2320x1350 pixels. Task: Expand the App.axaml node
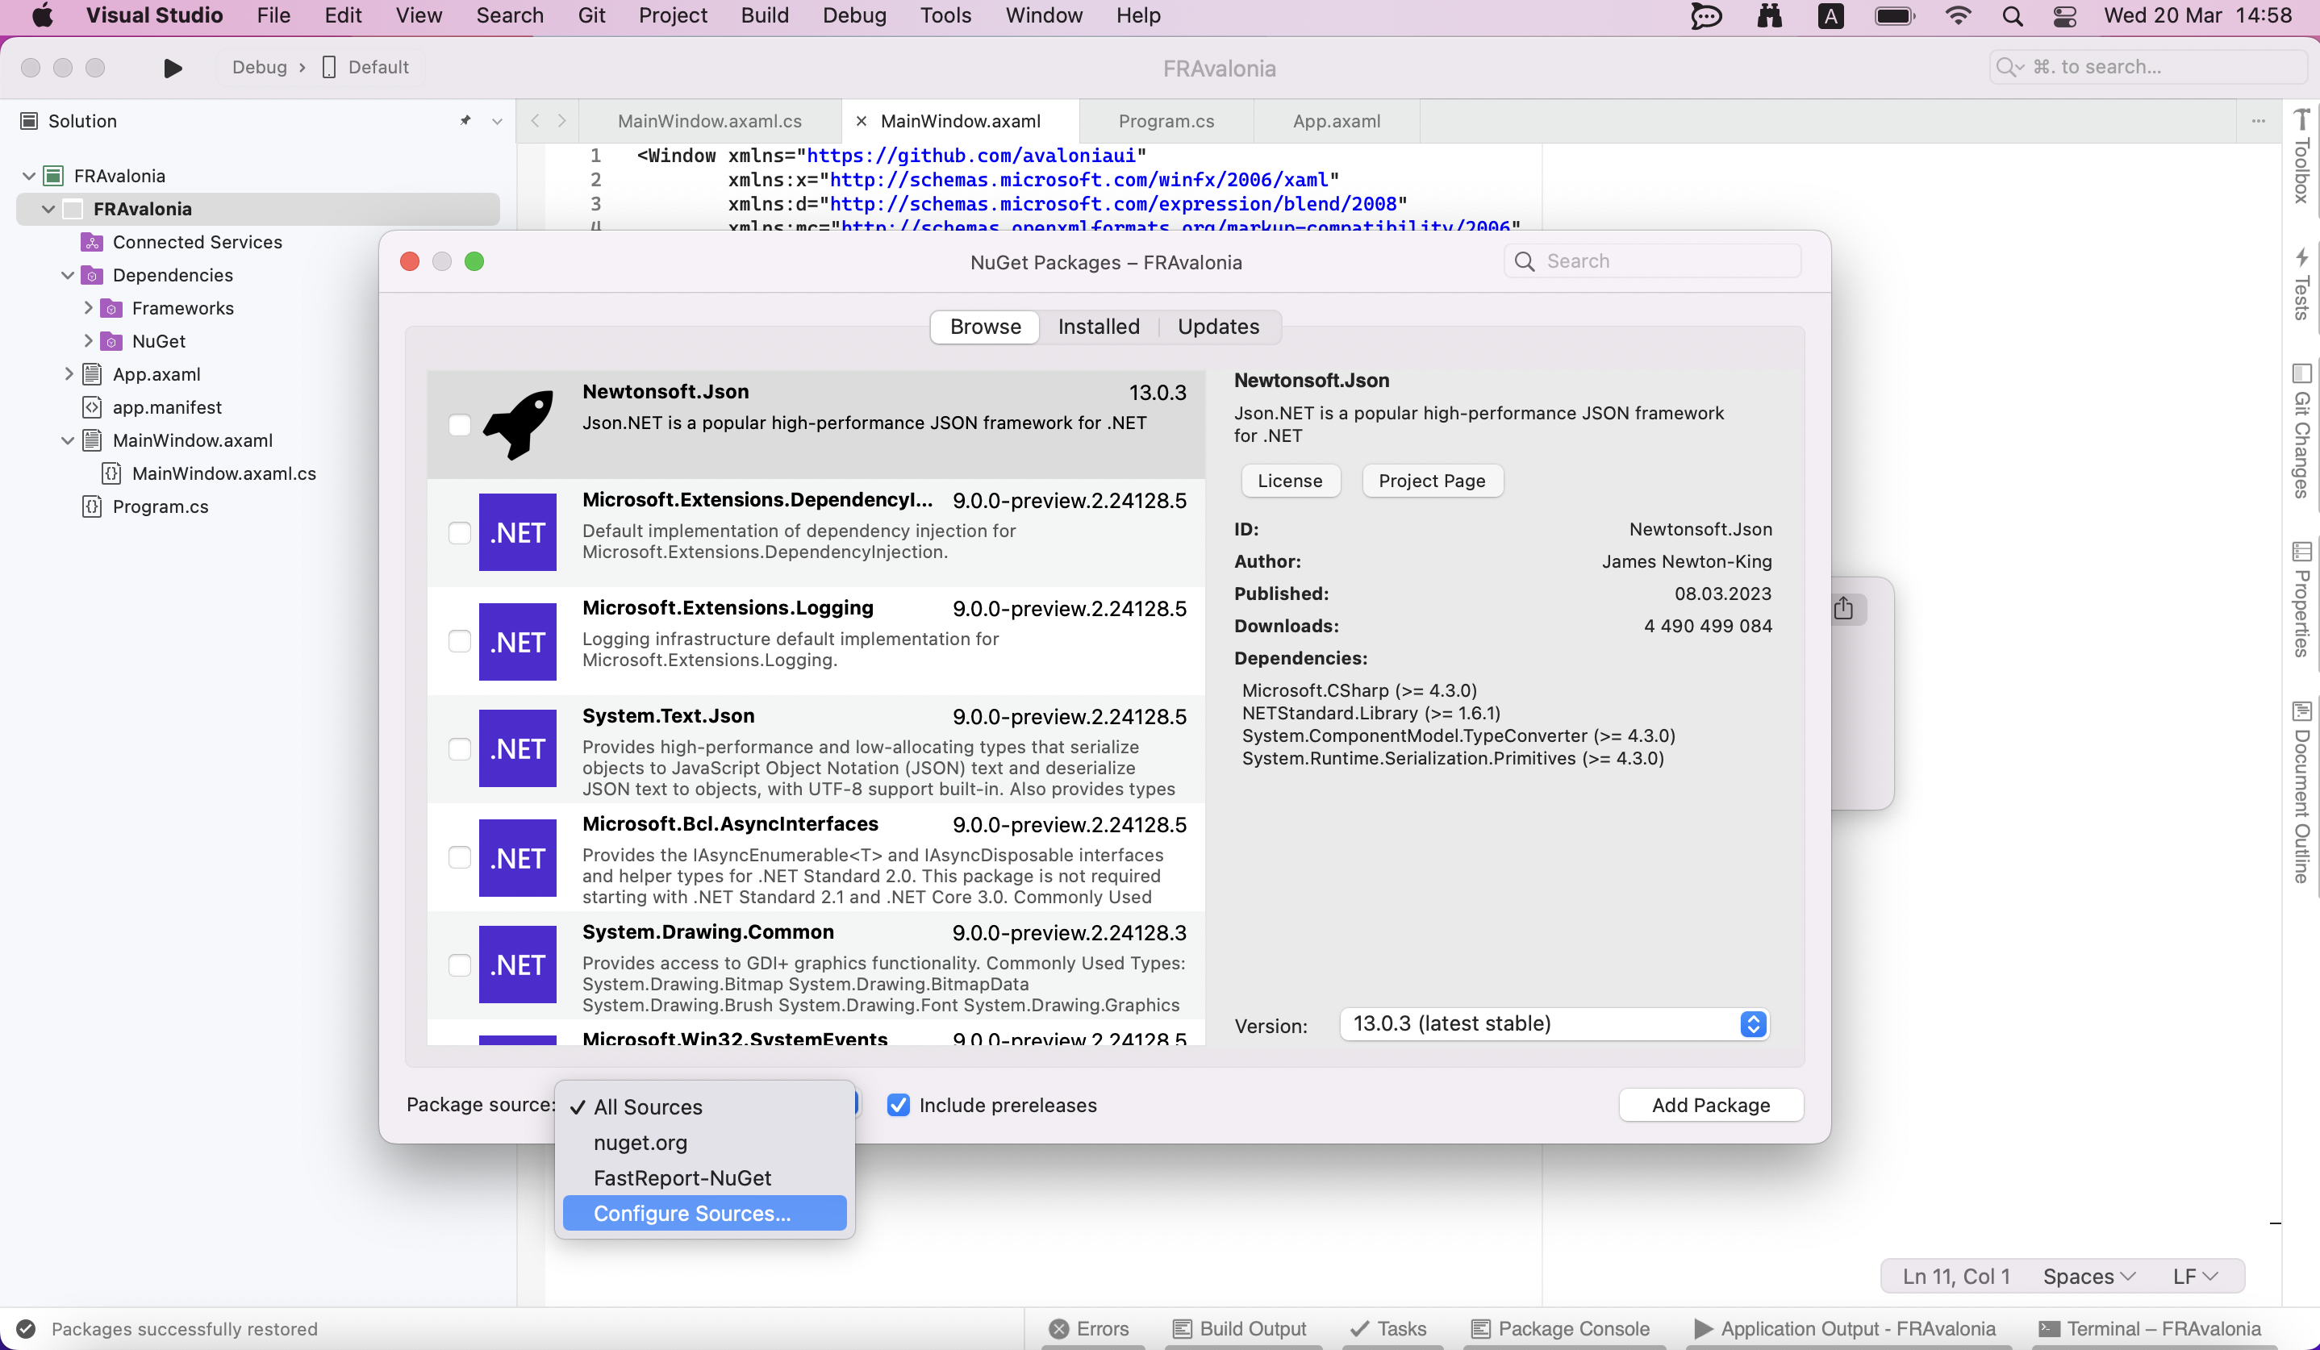(68, 373)
